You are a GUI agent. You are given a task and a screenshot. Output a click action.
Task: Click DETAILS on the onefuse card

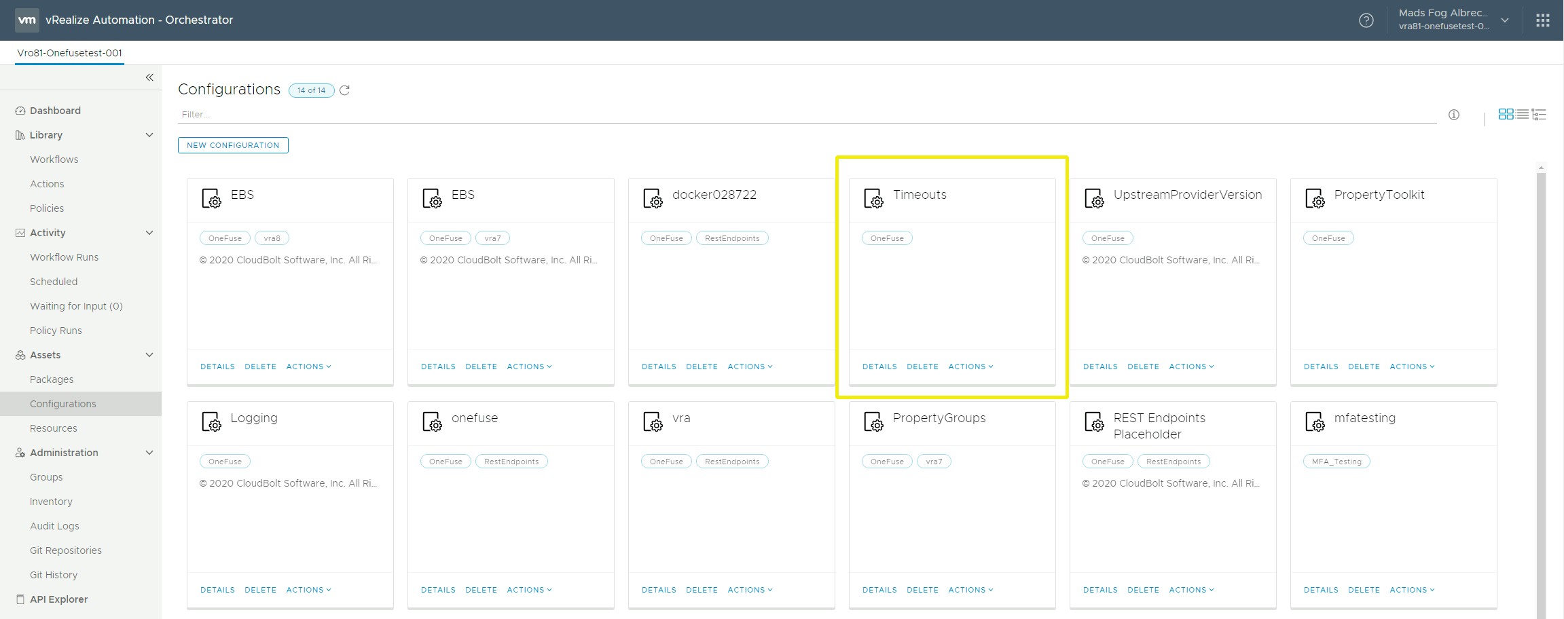pyautogui.click(x=438, y=590)
